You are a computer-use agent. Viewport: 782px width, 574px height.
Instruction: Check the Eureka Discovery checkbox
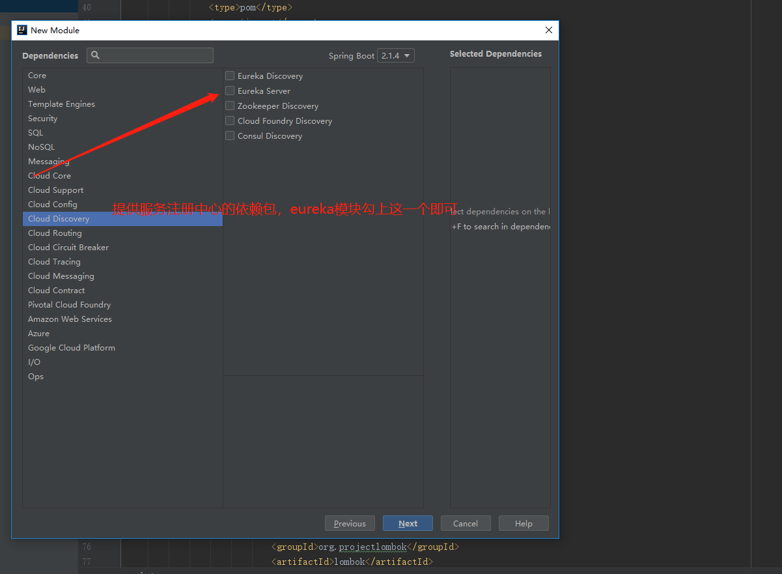point(230,76)
